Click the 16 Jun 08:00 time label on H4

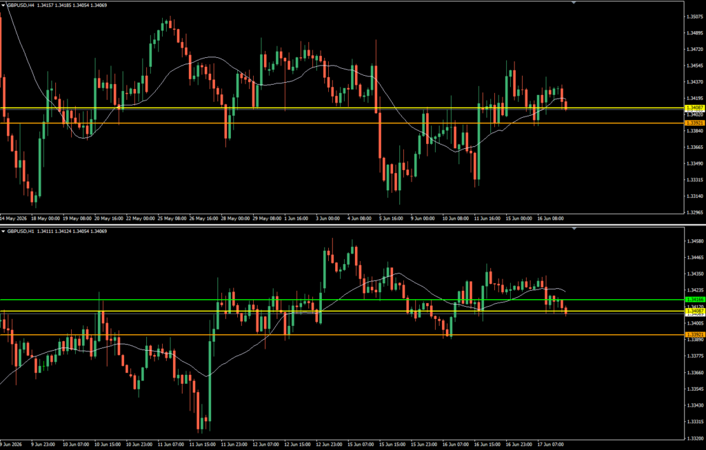550,218
